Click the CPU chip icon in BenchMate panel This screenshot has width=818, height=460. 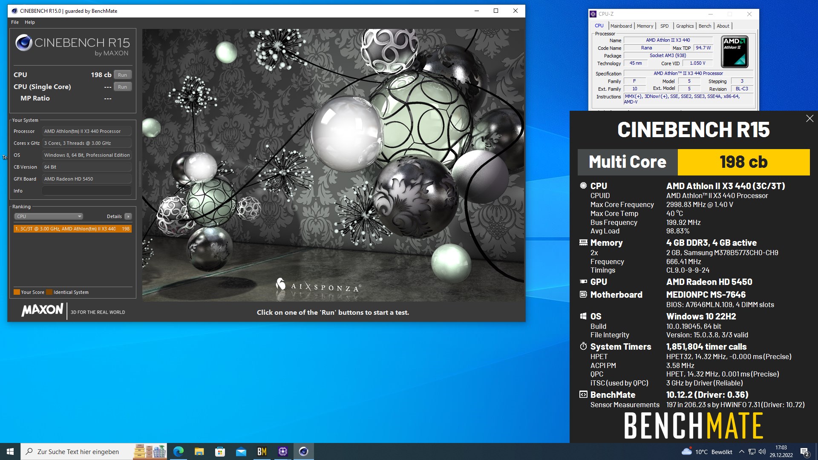pyautogui.click(x=583, y=186)
